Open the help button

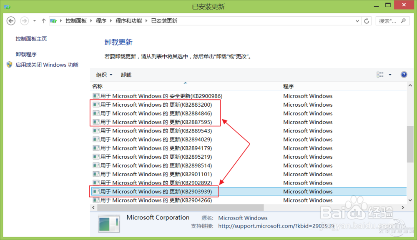click(404, 75)
